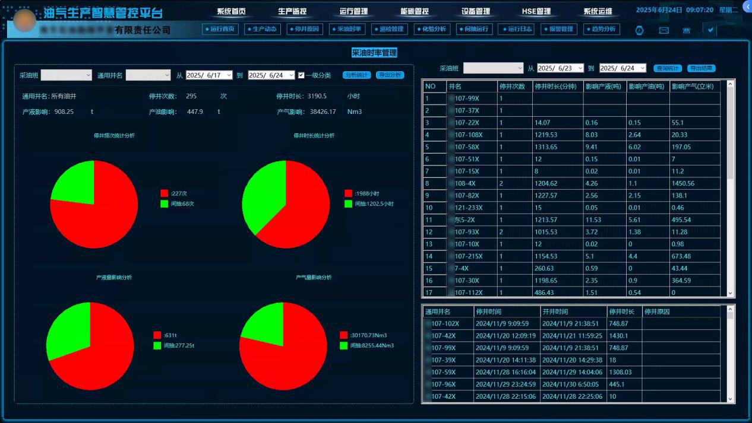Click the round collapse arrow at top-right corner
This screenshot has width=752, height=423.
pyautogui.click(x=748, y=5)
